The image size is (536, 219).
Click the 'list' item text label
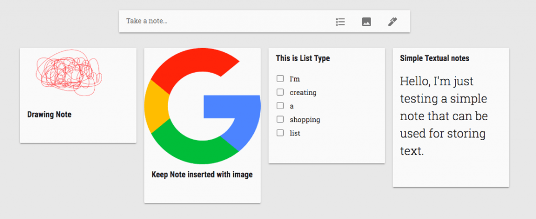295,133
